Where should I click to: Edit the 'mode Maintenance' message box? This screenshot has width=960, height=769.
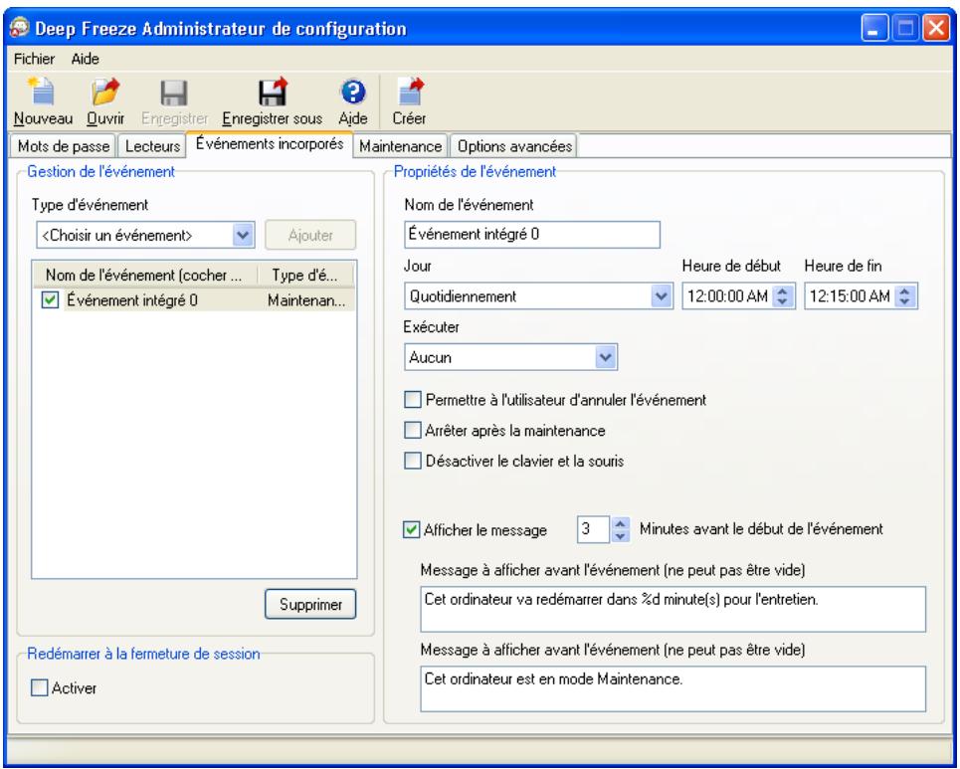point(672,688)
